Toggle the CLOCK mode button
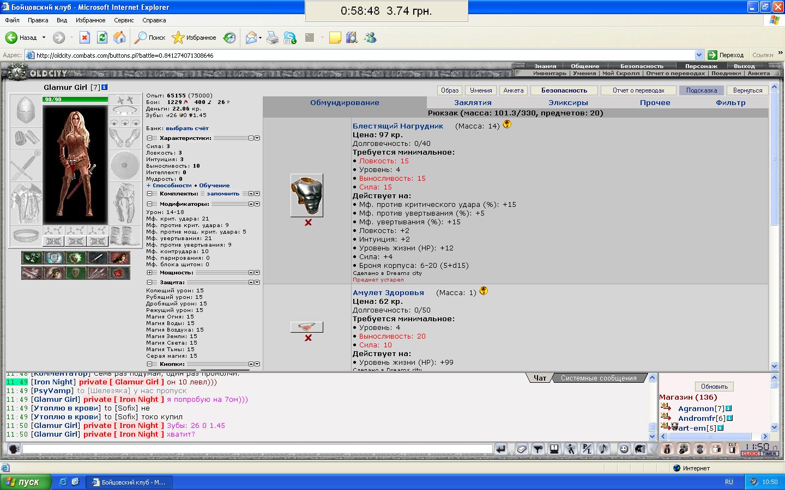The image size is (785, 490). tap(750, 454)
